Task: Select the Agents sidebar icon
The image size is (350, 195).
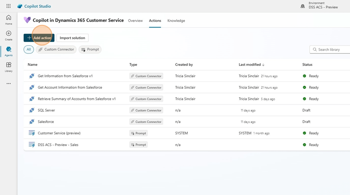Action: pyautogui.click(x=9, y=51)
